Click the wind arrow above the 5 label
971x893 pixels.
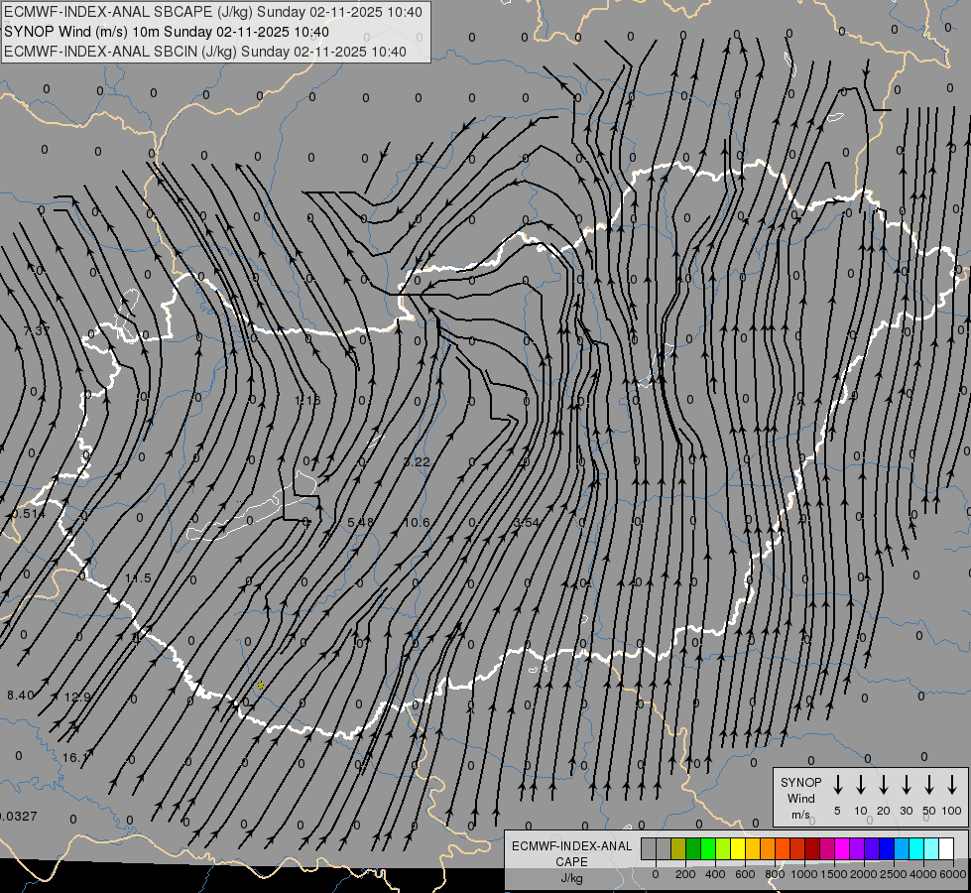(837, 785)
